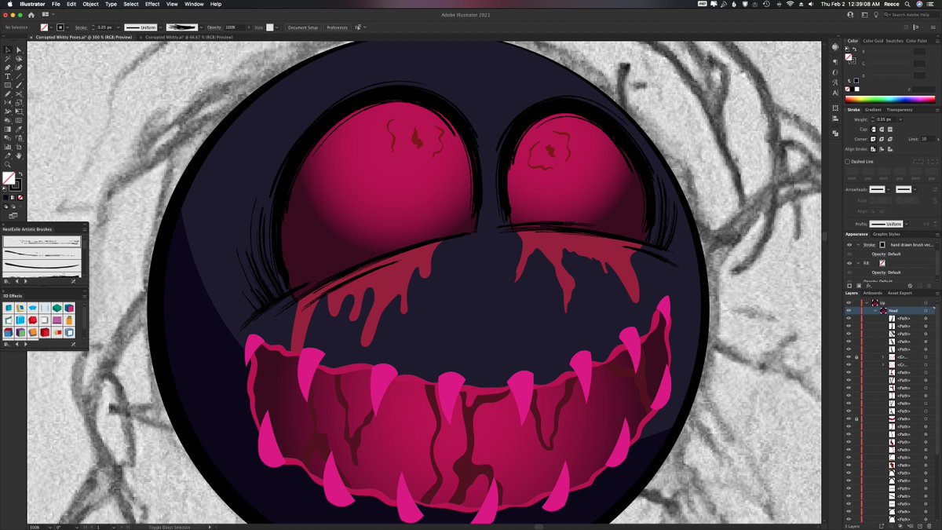Switch to the Artboards tab

(x=872, y=293)
